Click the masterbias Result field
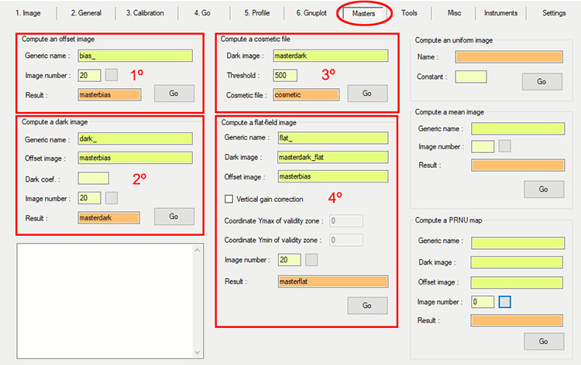The width and height of the screenshot is (581, 365). coord(108,94)
